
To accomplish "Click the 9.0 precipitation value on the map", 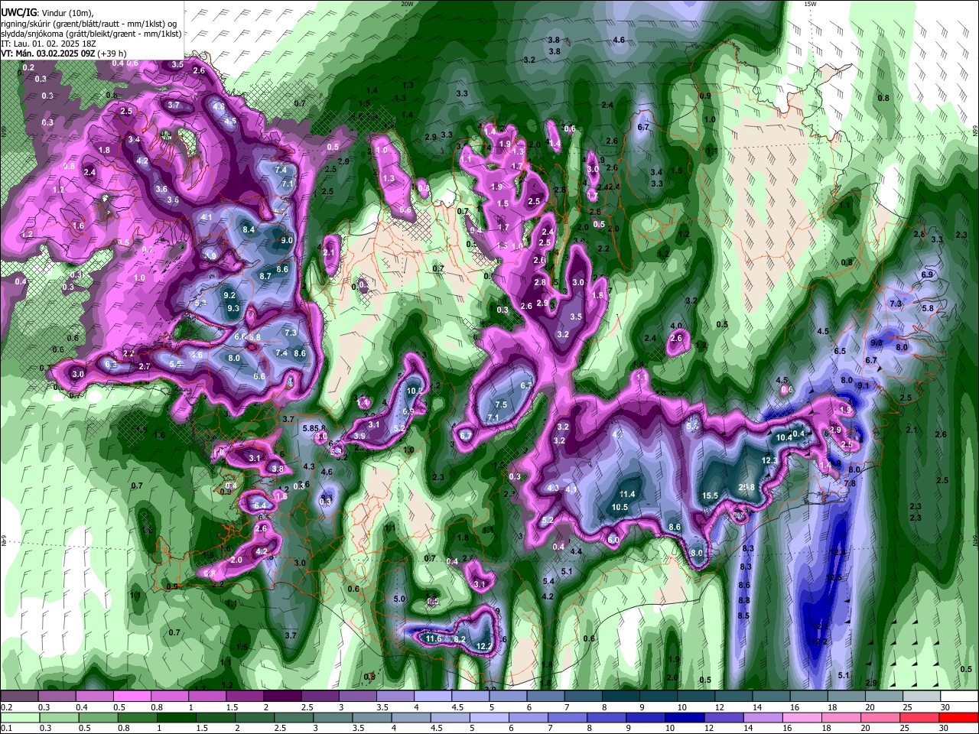I will click(287, 240).
